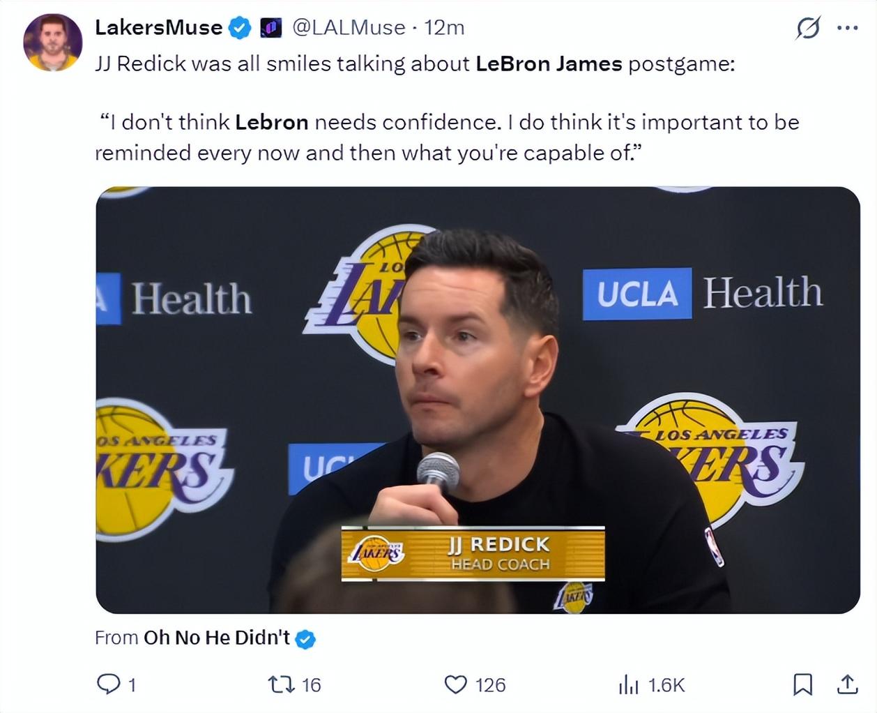This screenshot has height=713, width=877.
Task: Click bold LeBron James in the tweet text
Action: pos(549,63)
